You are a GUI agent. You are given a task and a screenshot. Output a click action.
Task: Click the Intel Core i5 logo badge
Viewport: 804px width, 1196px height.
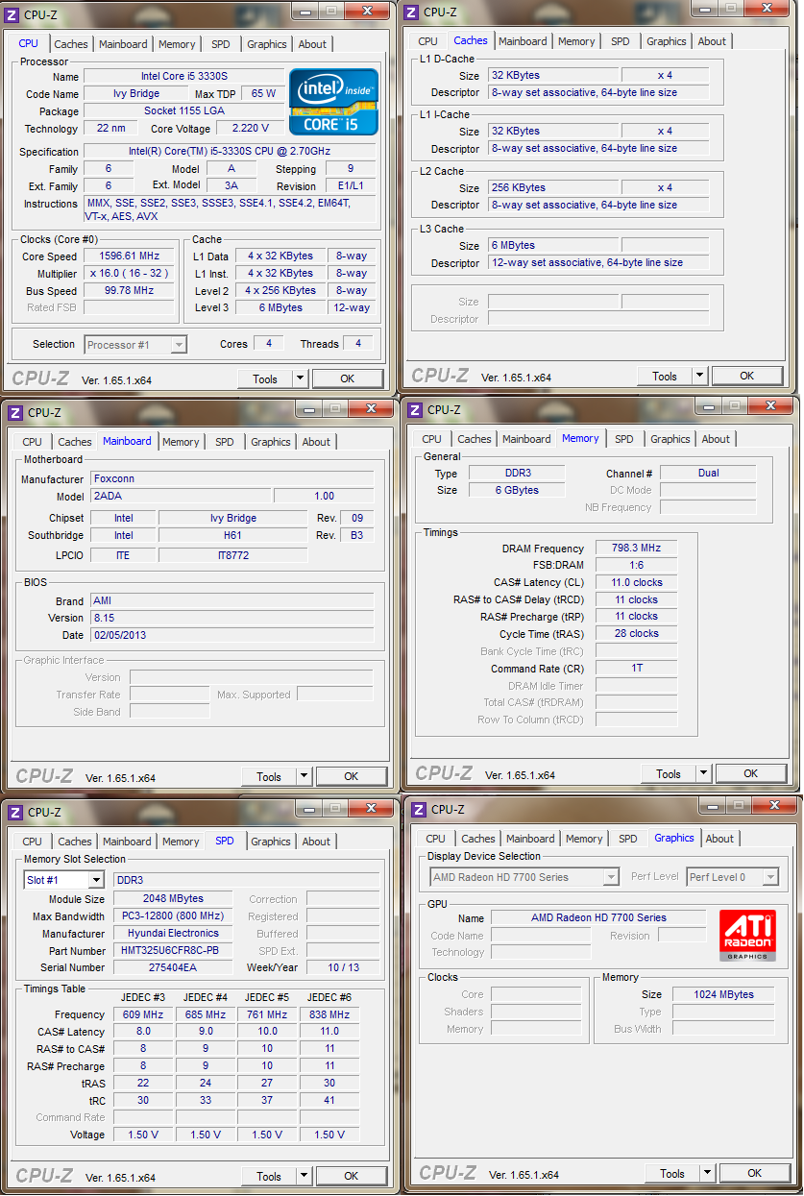click(x=333, y=102)
